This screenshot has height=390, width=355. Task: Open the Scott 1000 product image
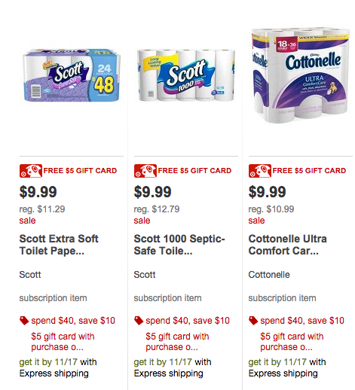click(186, 75)
